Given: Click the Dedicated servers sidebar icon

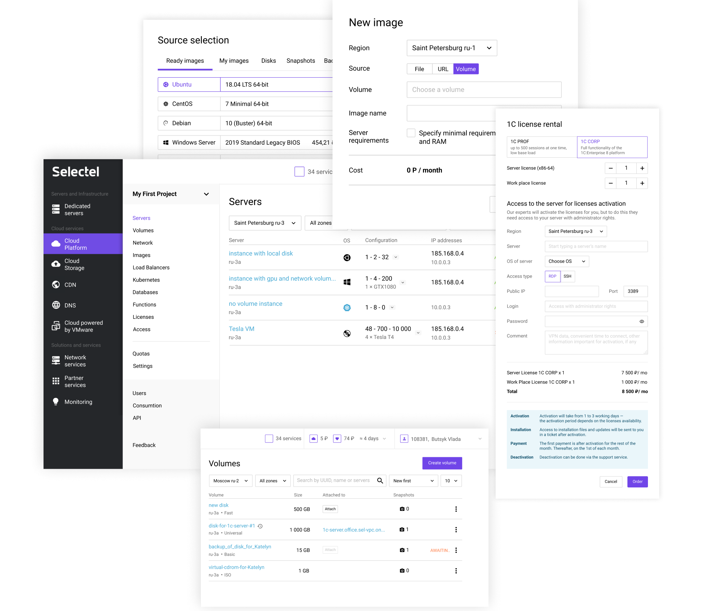Looking at the screenshot, I should pos(56,209).
